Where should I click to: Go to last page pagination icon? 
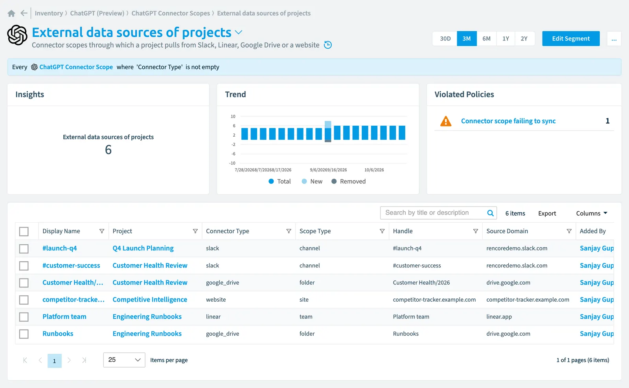pos(84,360)
